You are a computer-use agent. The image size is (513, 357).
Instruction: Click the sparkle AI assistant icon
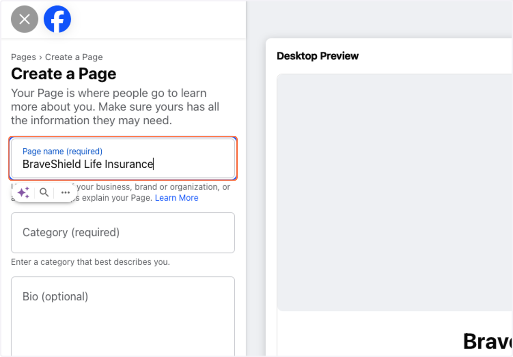(x=24, y=193)
